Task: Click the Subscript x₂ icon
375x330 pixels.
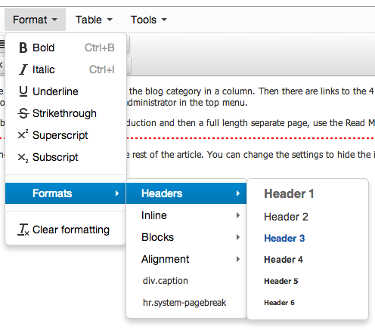Action: (x=23, y=158)
